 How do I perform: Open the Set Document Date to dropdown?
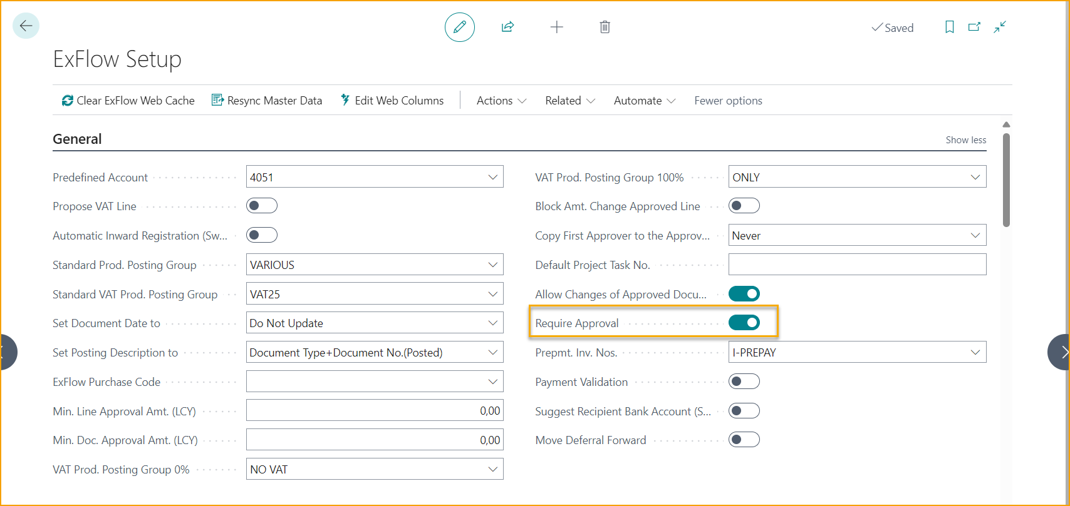coord(492,323)
